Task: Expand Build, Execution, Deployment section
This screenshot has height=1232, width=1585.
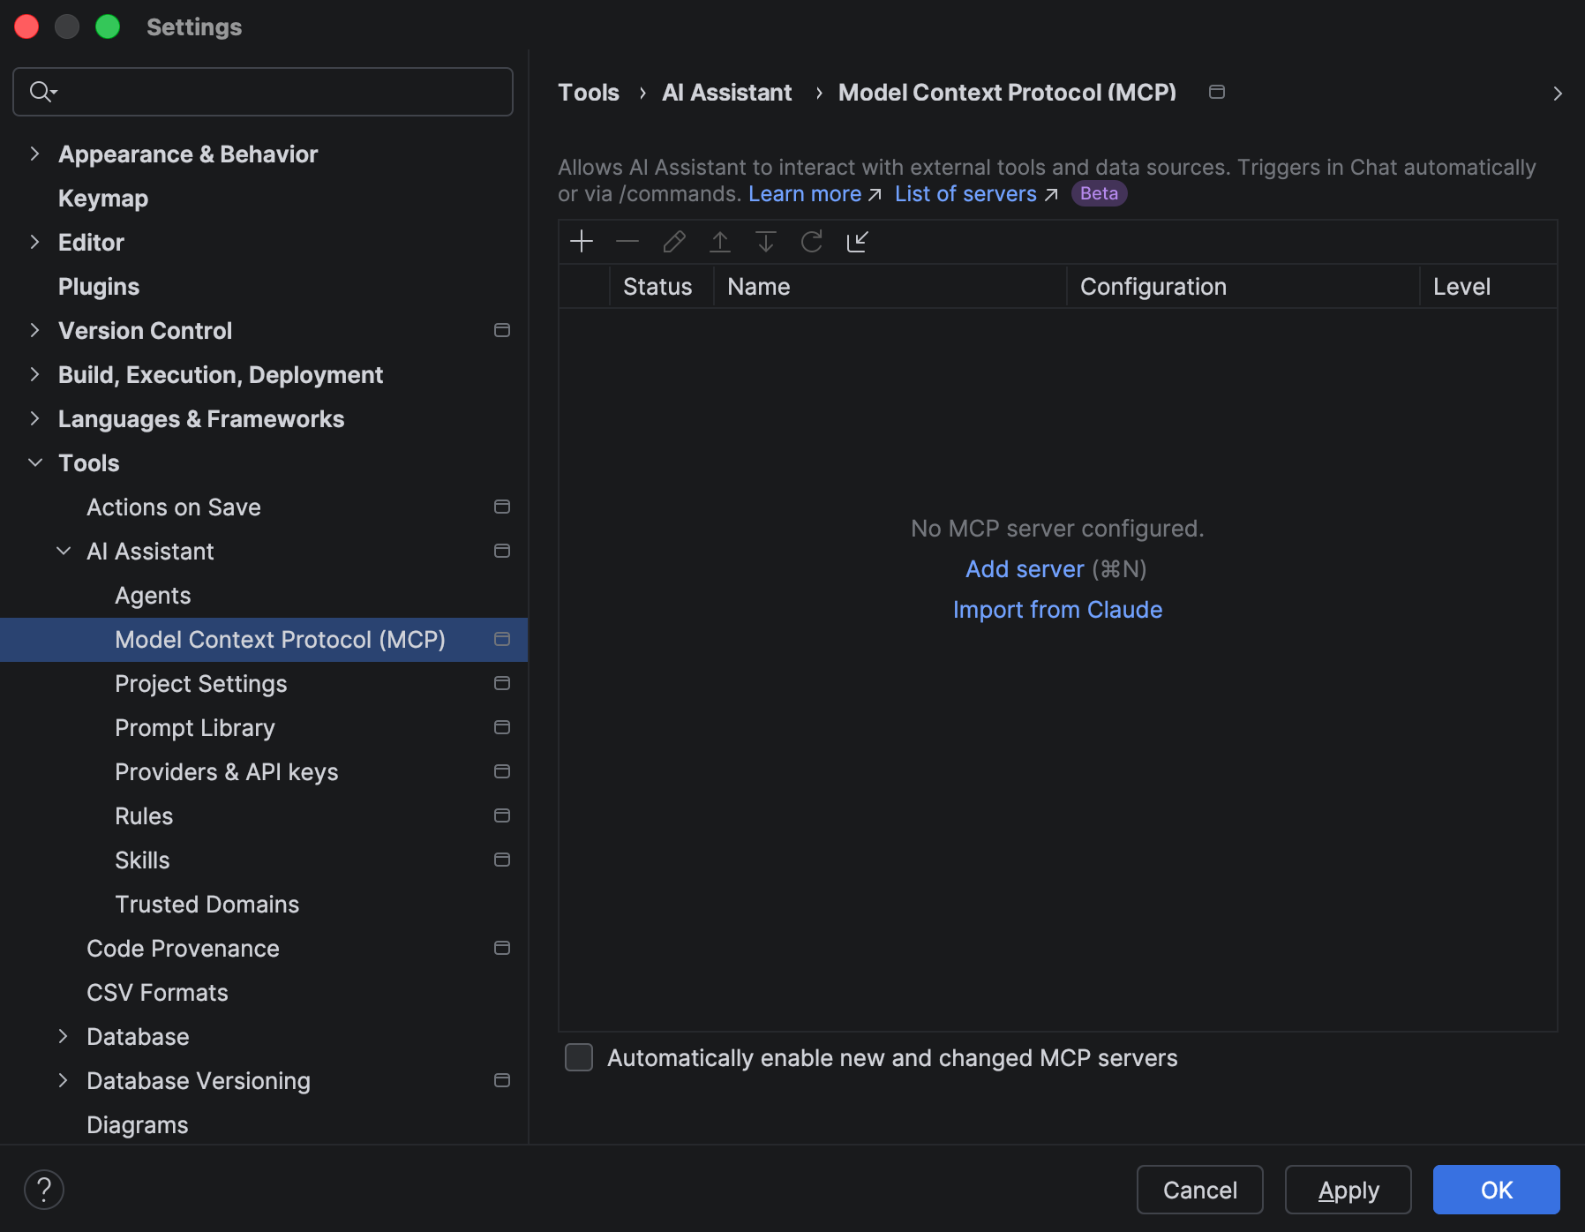Action: 34,374
